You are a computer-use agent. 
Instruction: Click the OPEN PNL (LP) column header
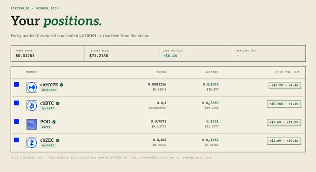click(x=288, y=72)
